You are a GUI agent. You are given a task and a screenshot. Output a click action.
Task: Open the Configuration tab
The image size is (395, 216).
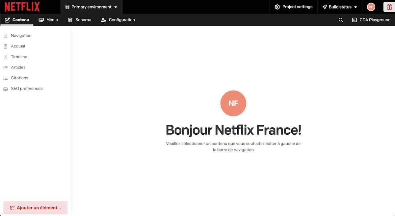click(x=118, y=20)
